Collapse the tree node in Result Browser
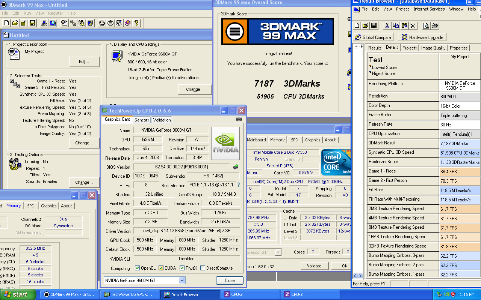This screenshot has height=300, width=481. 356,47
